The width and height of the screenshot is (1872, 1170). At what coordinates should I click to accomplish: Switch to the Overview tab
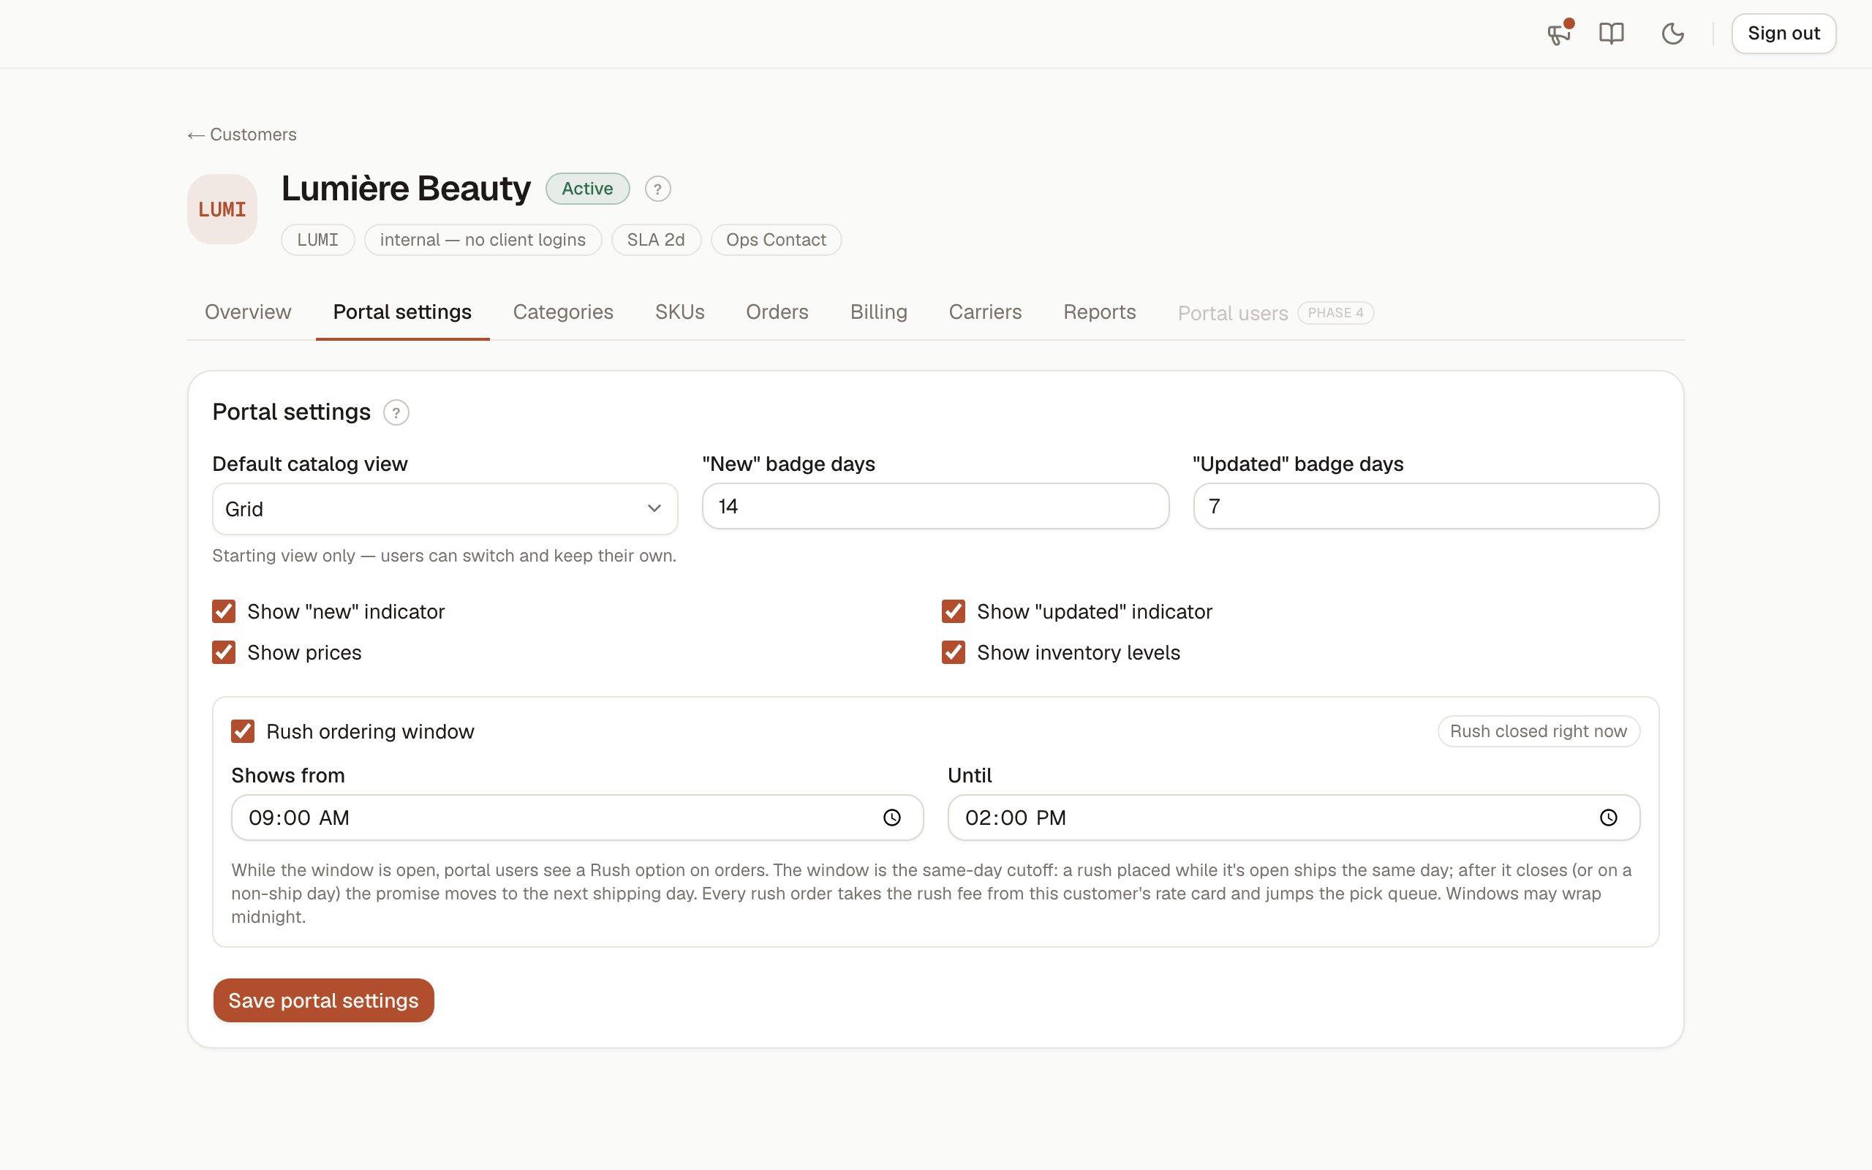coord(248,312)
